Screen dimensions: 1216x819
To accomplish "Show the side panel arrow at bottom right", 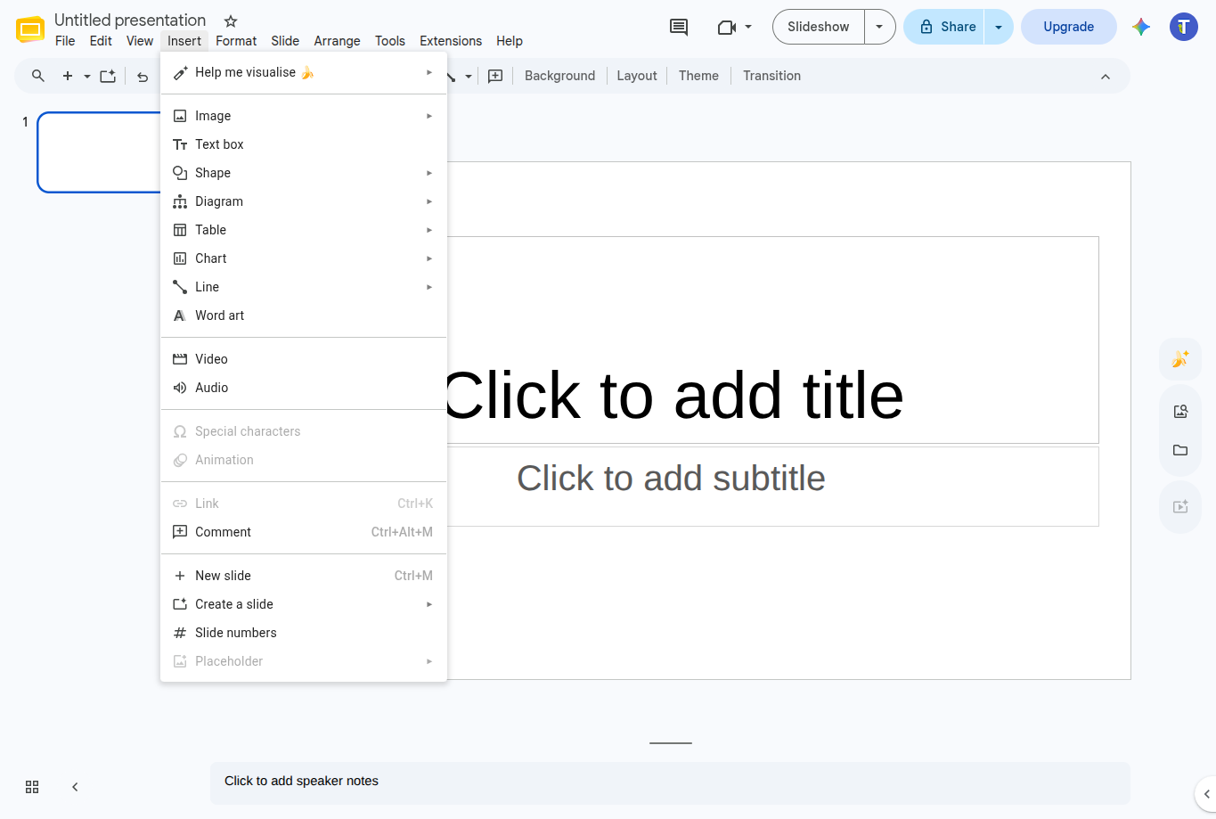I will (1206, 793).
